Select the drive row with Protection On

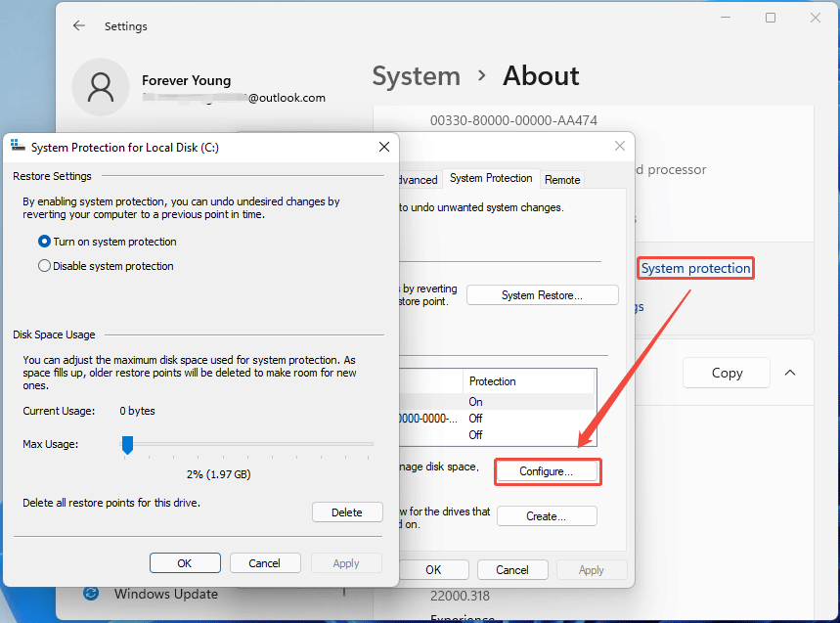point(497,402)
